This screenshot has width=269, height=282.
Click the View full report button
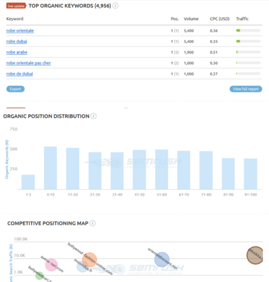tap(246, 89)
